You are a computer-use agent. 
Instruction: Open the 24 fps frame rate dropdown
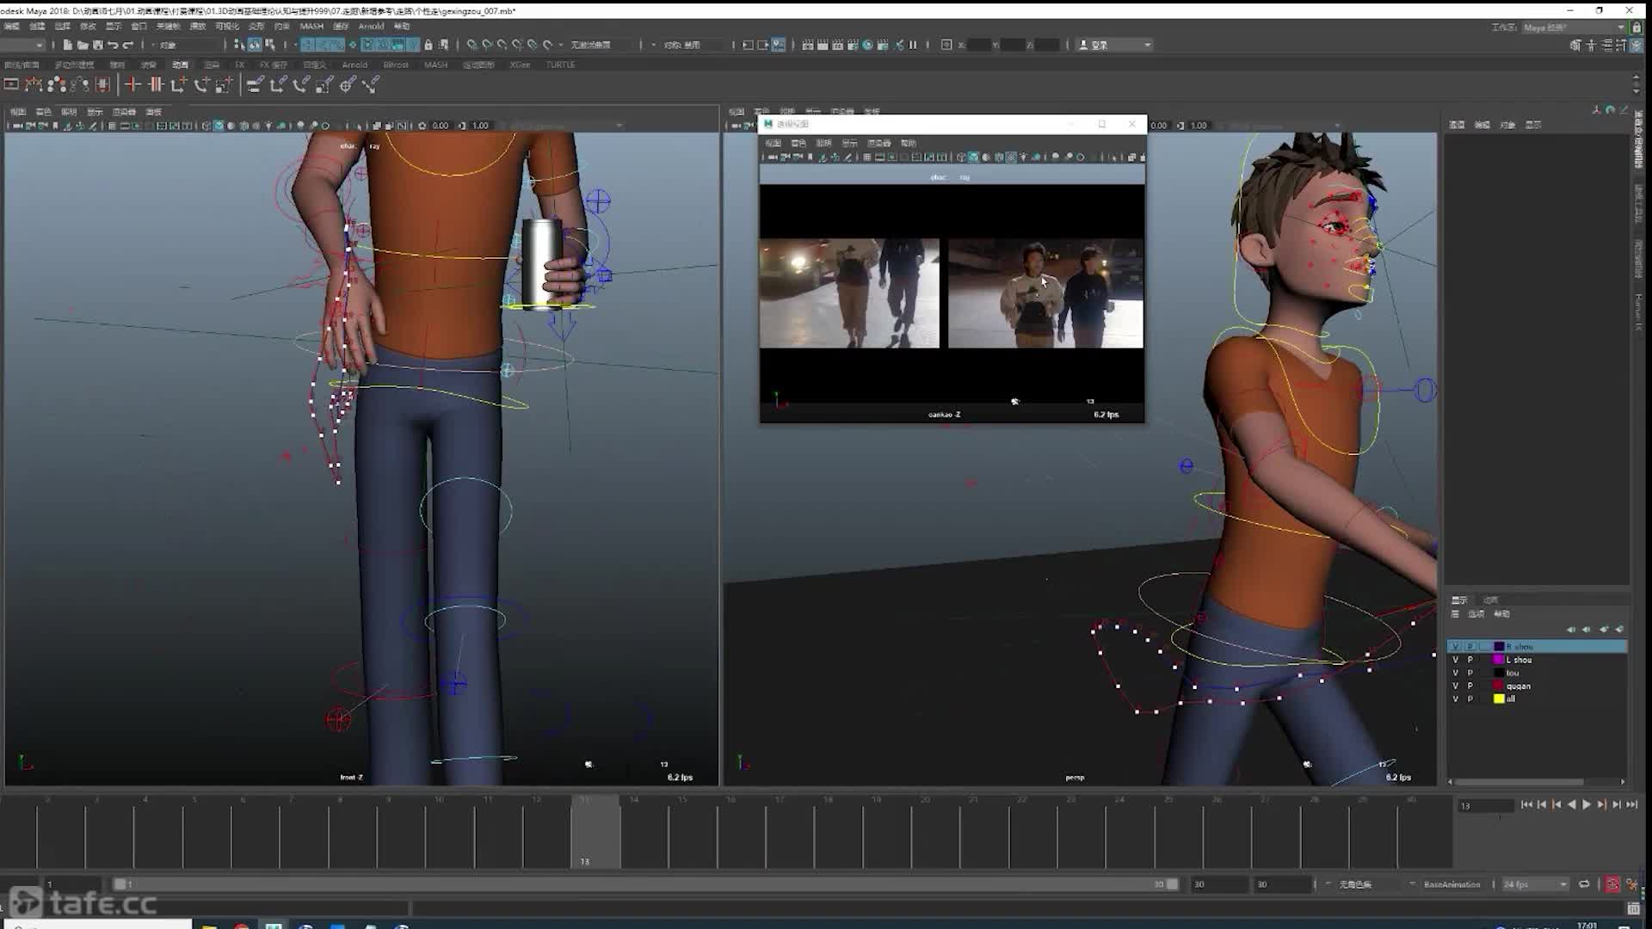click(x=1535, y=884)
